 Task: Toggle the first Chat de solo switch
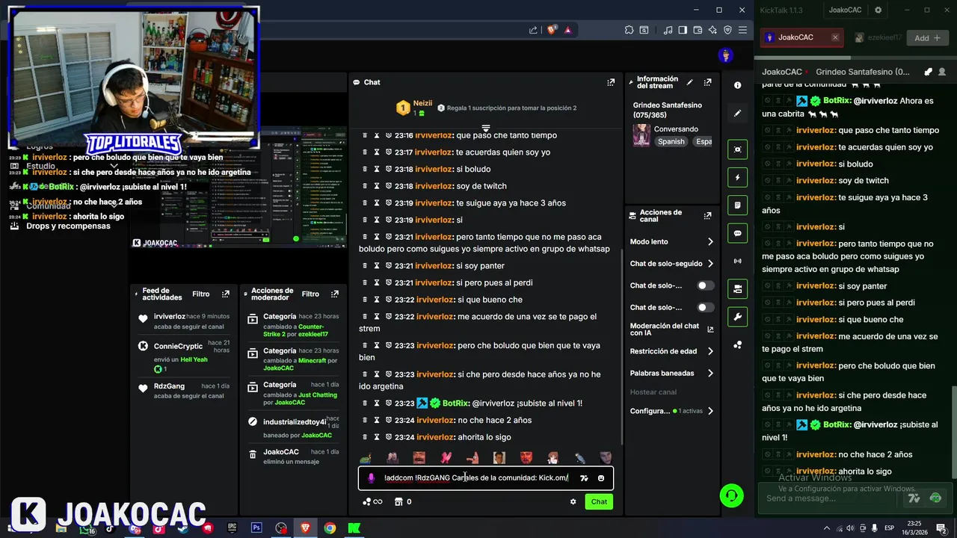point(705,285)
